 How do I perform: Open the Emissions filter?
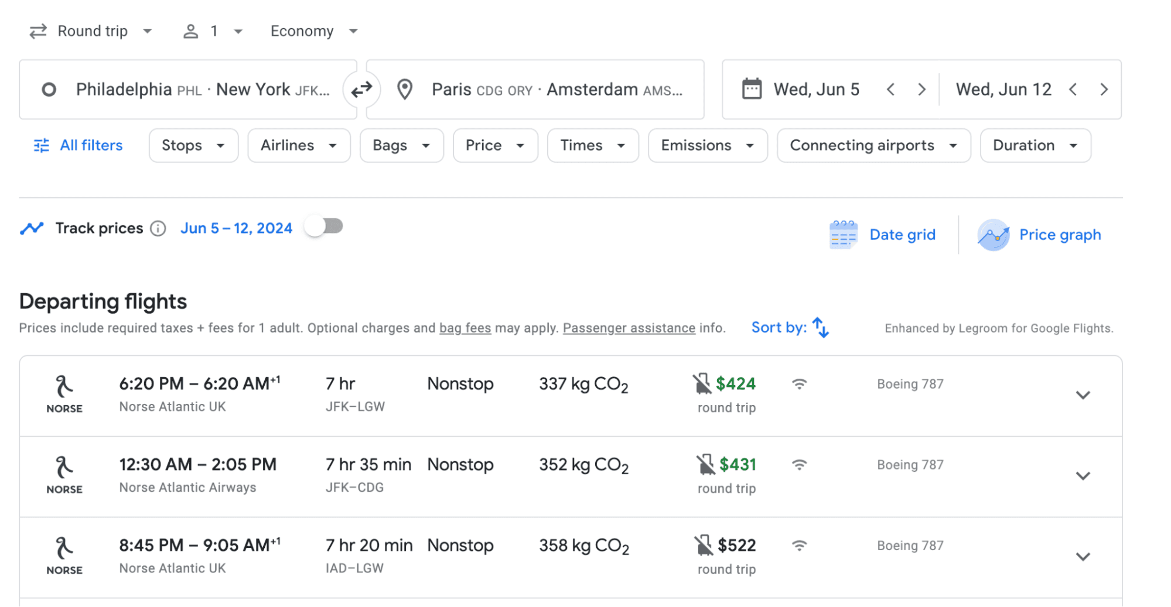[708, 145]
